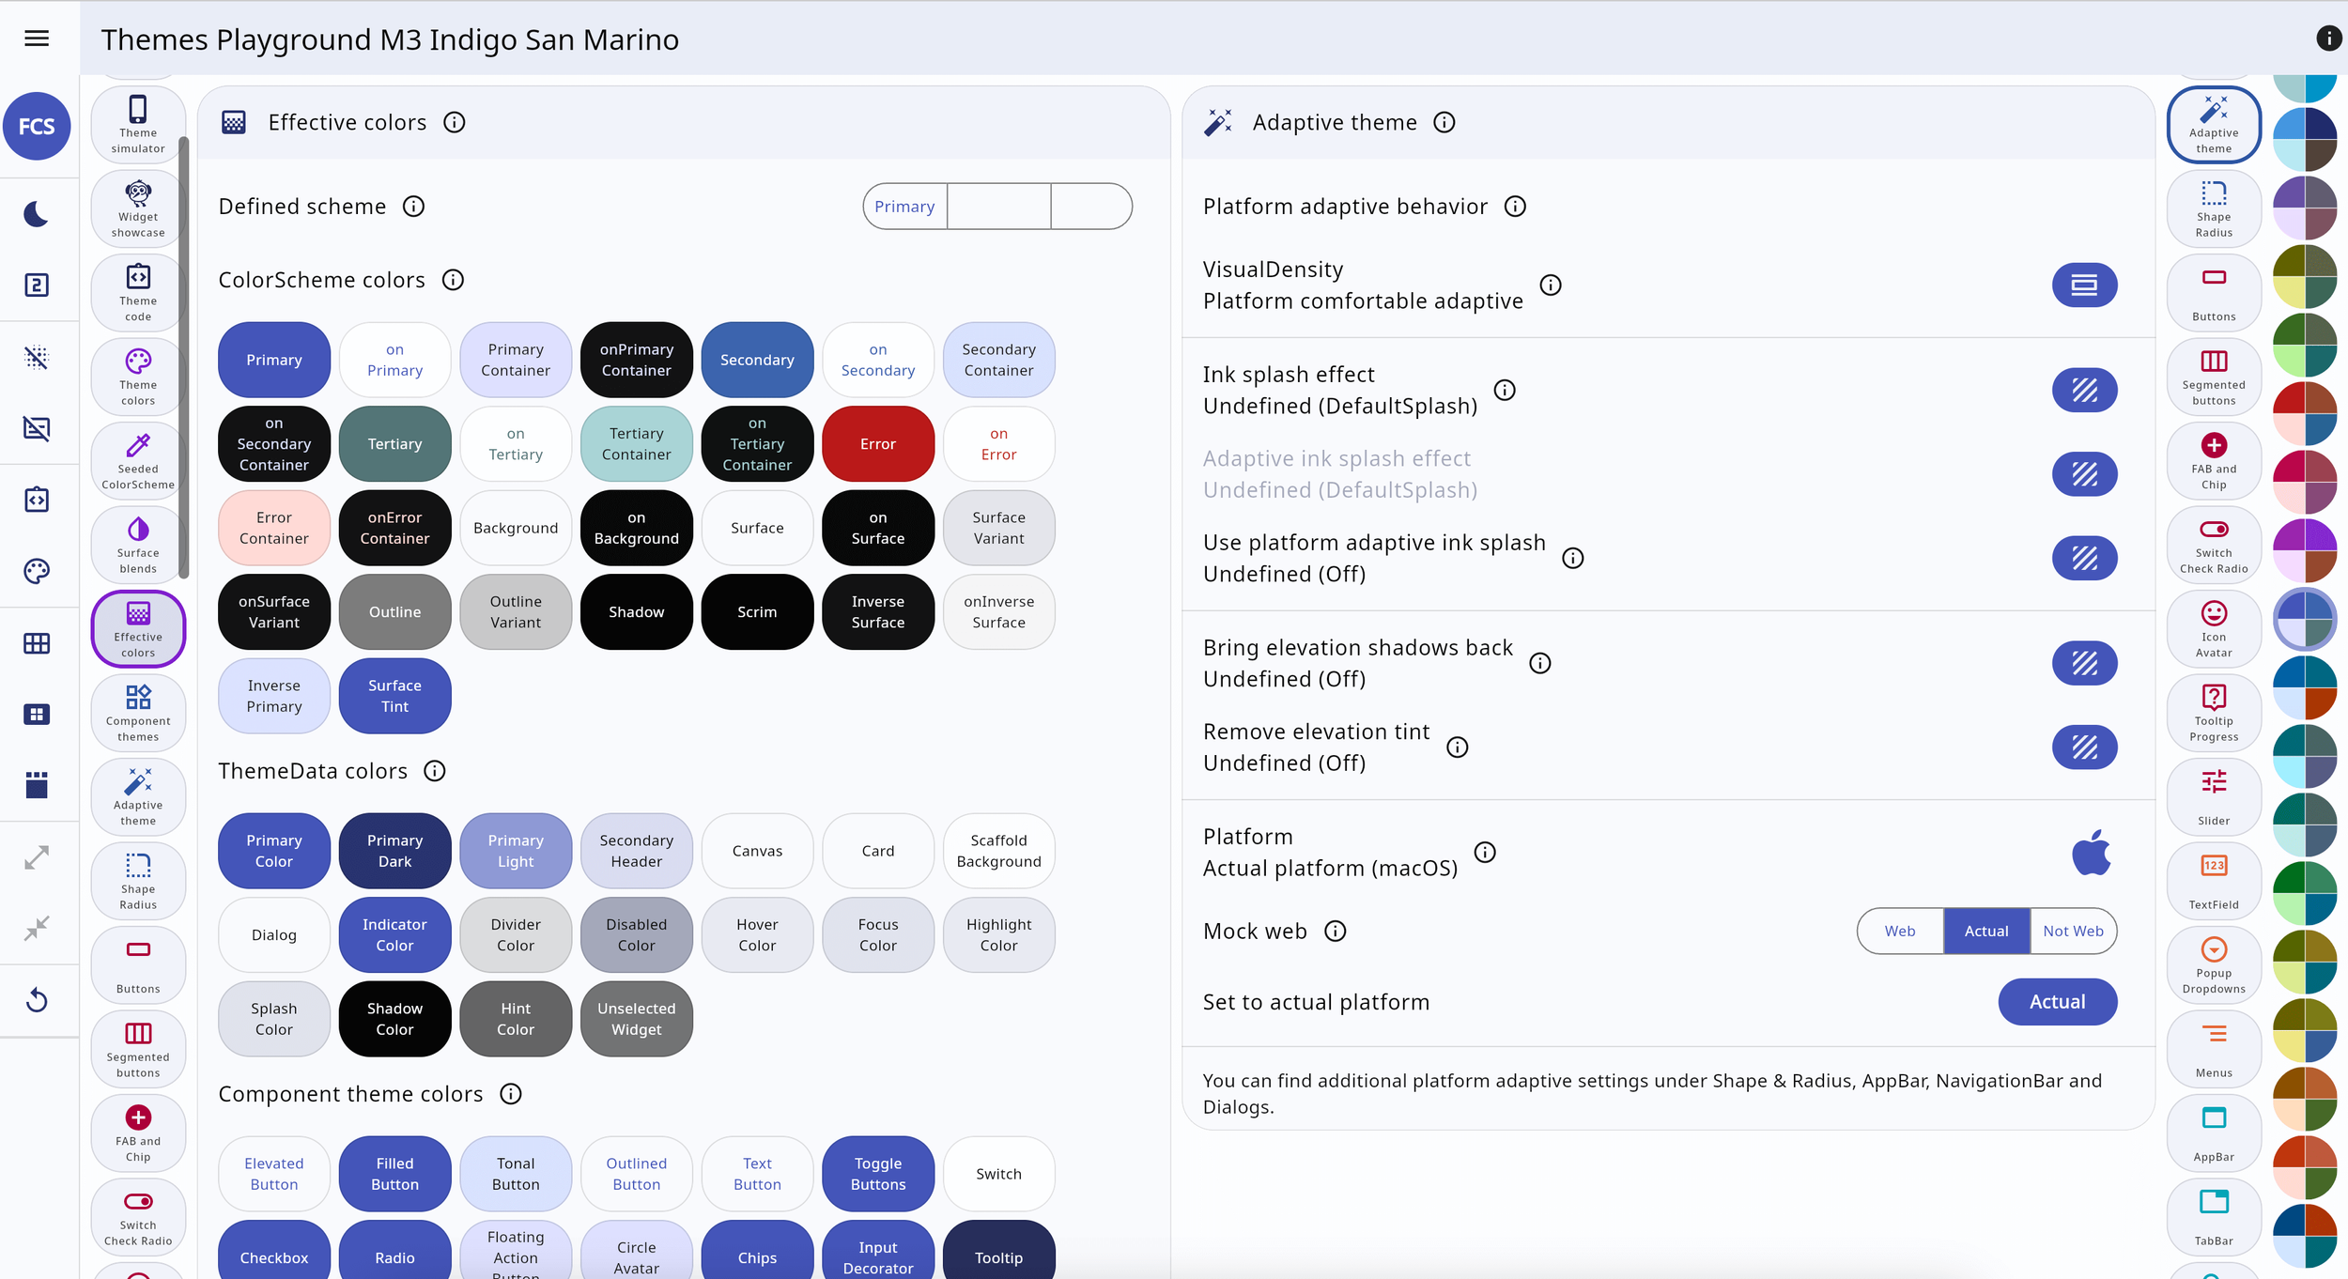
Task: Click the Filled Button component color
Action: click(394, 1173)
